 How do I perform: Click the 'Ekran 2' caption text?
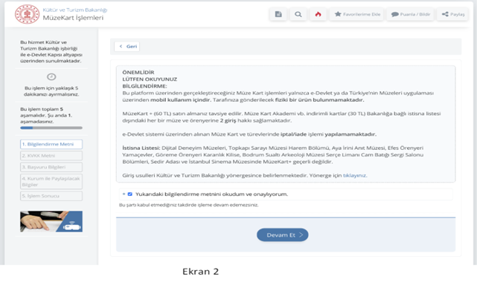pos(200,272)
